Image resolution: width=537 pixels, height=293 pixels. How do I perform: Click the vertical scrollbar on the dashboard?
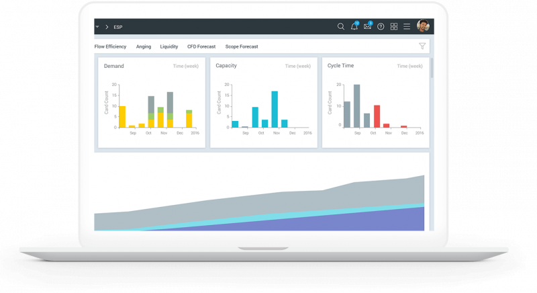(432, 68)
